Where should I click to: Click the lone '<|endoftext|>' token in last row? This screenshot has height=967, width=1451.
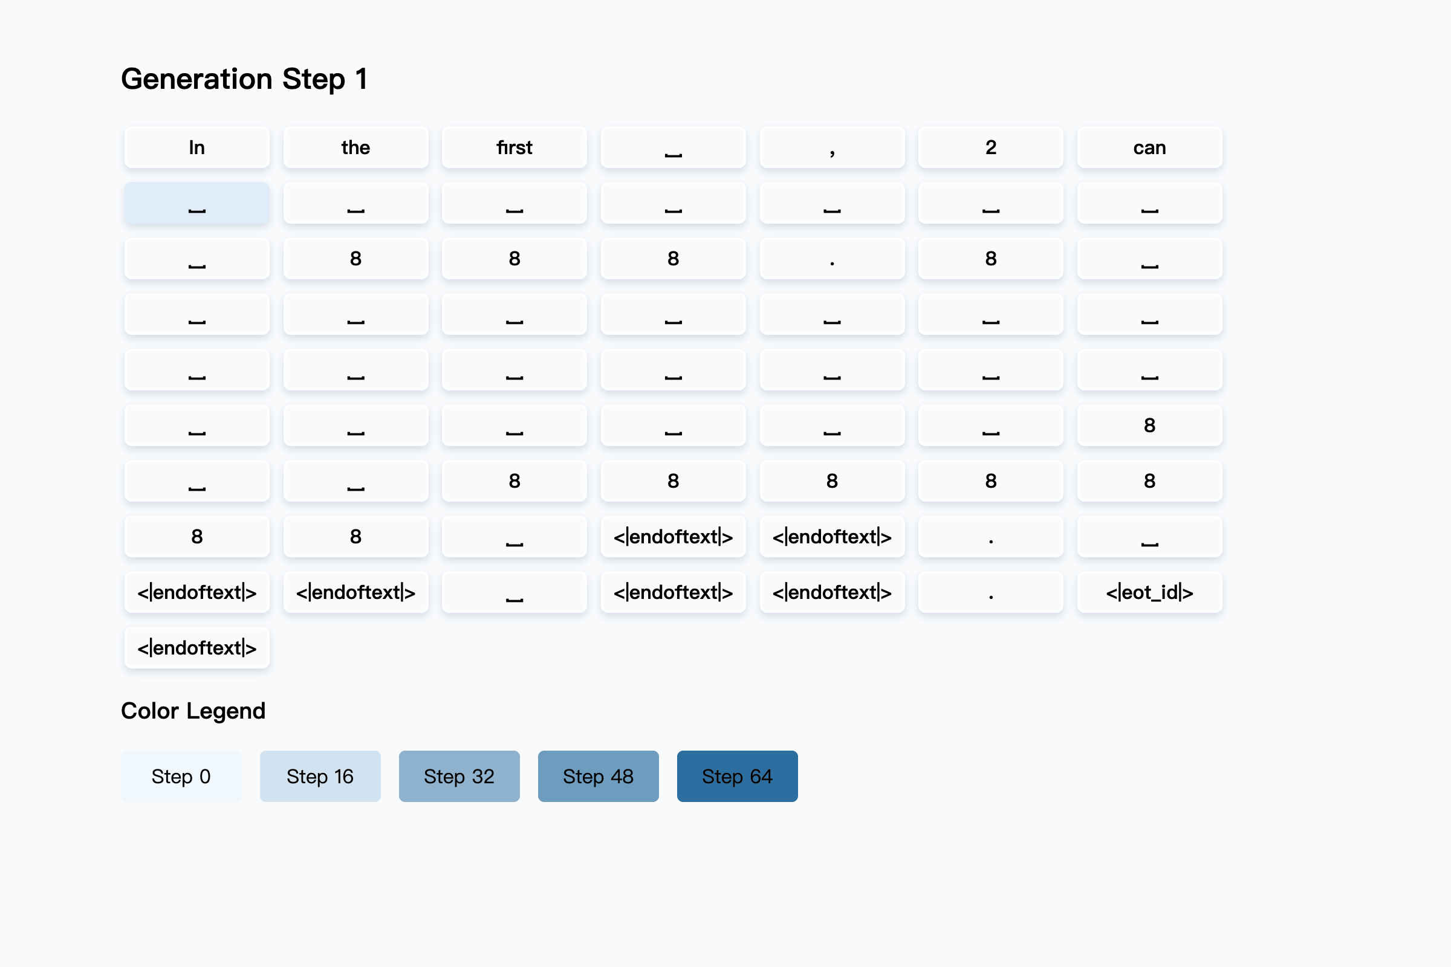197,647
